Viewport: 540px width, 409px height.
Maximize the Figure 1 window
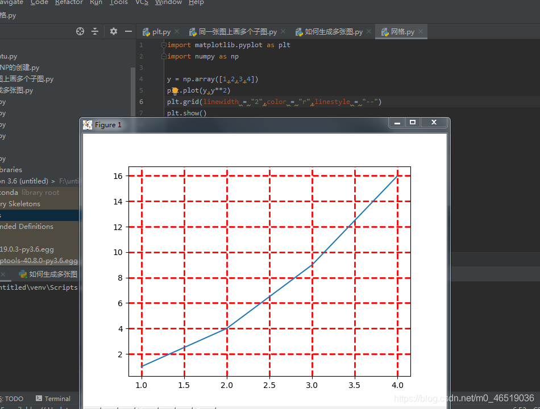413,123
